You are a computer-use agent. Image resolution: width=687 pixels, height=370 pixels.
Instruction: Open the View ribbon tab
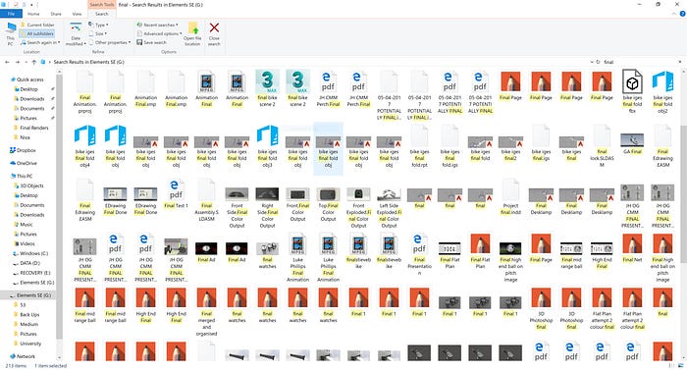tap(77, 14)
